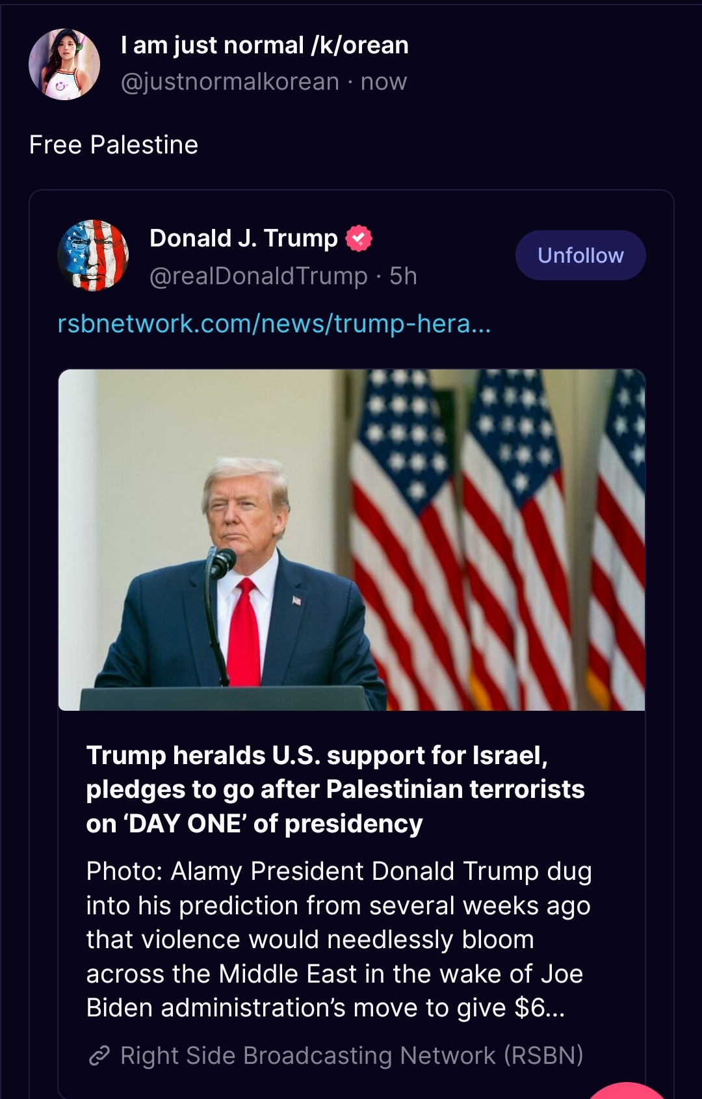Open the justnormalkorean profile avatar

click(64, 64)
